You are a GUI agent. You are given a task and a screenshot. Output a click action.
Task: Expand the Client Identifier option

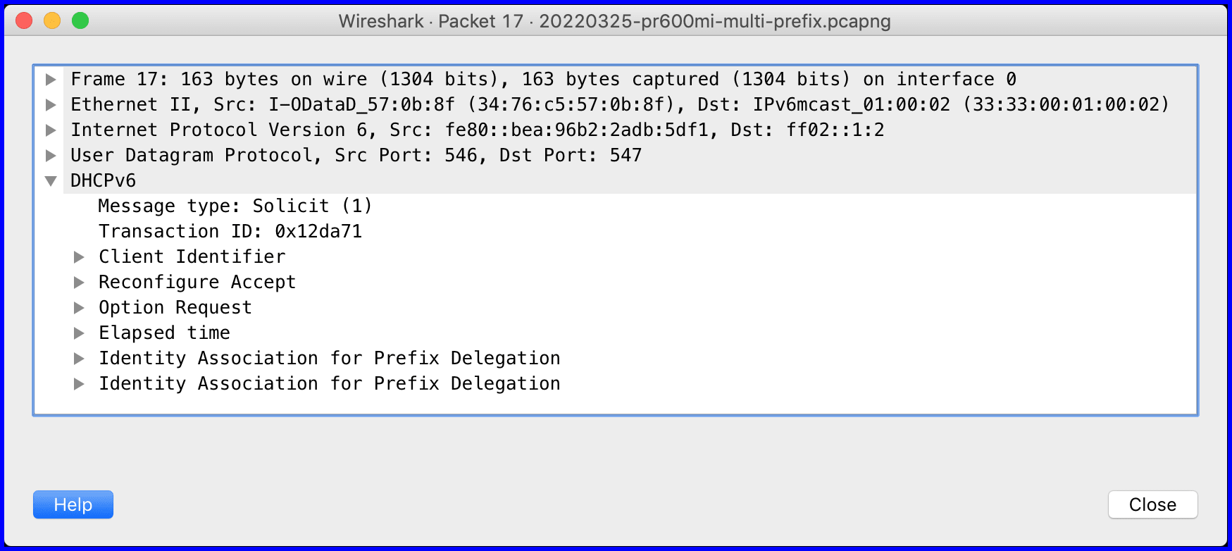pos(79,257)
